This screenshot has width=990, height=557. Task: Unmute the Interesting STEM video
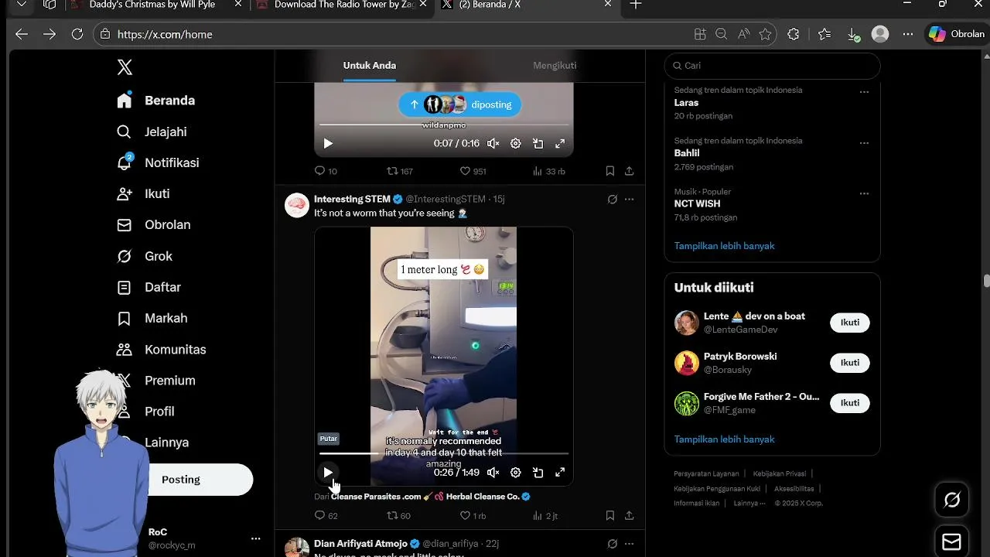(493, 472)
